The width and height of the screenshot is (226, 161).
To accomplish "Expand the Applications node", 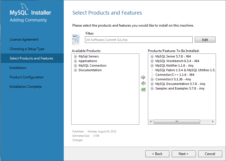I will point(75,61).
